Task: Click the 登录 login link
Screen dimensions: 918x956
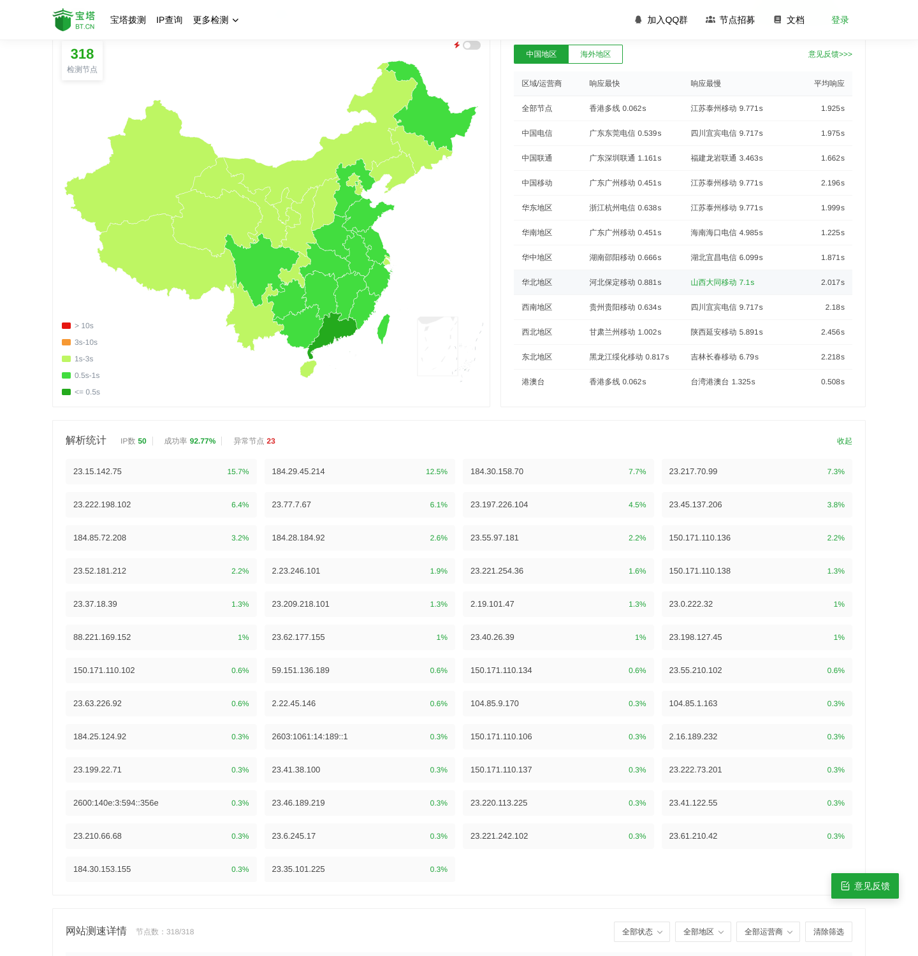Action: coord(840,20)
